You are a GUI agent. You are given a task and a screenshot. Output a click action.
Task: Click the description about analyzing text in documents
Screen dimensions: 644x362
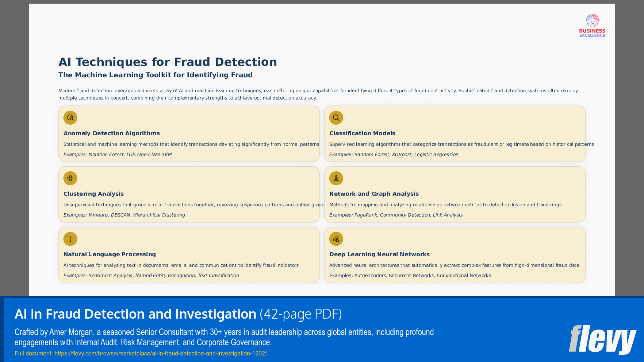click(x=181, y=265)
